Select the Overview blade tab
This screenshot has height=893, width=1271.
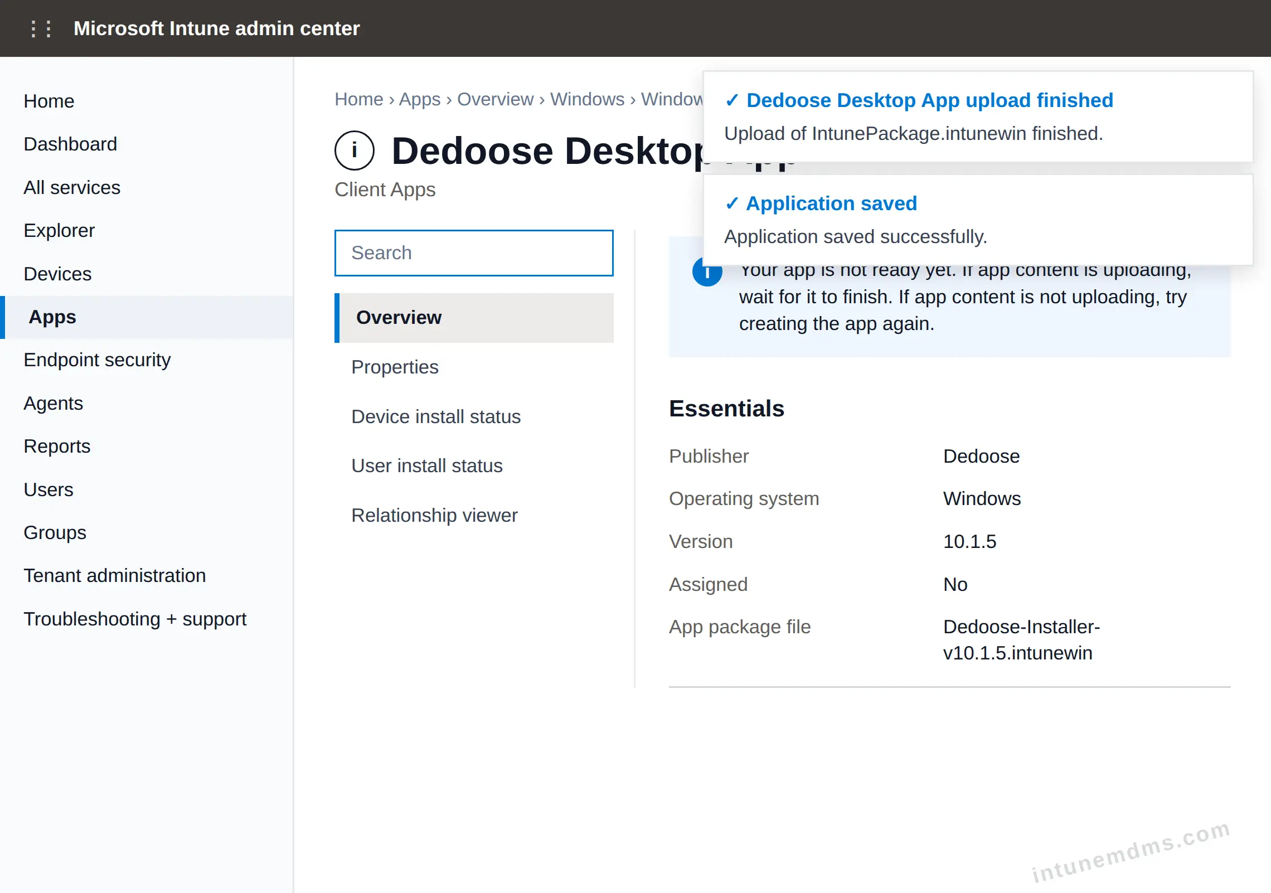tap(474, 318)
